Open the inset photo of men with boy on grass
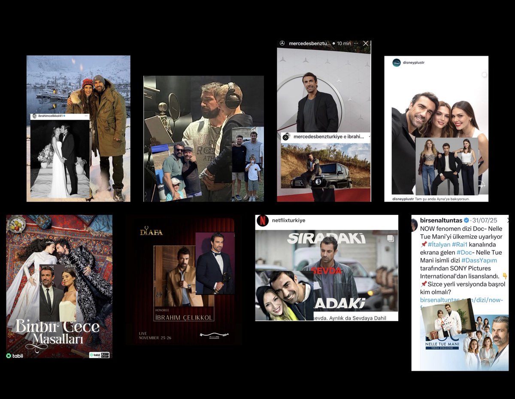515x399 pixels. [x=248, y=164]
